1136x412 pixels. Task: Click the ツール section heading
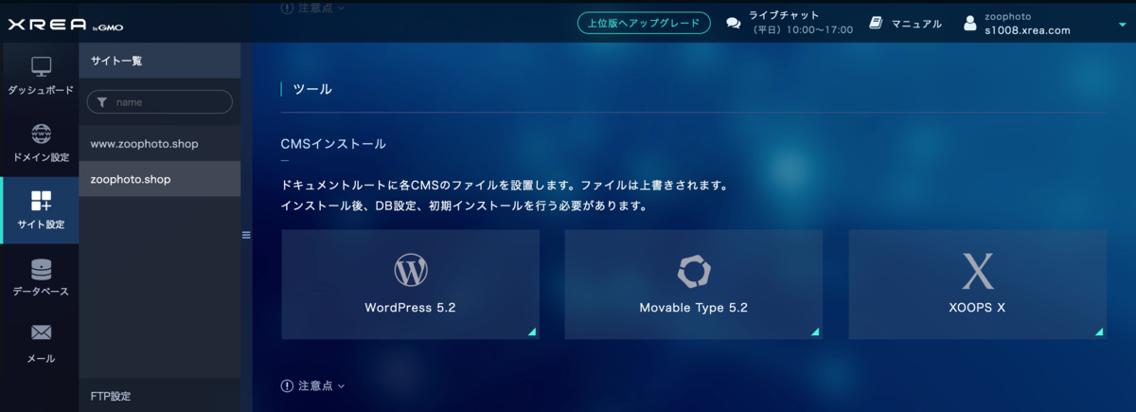(312, 89)
